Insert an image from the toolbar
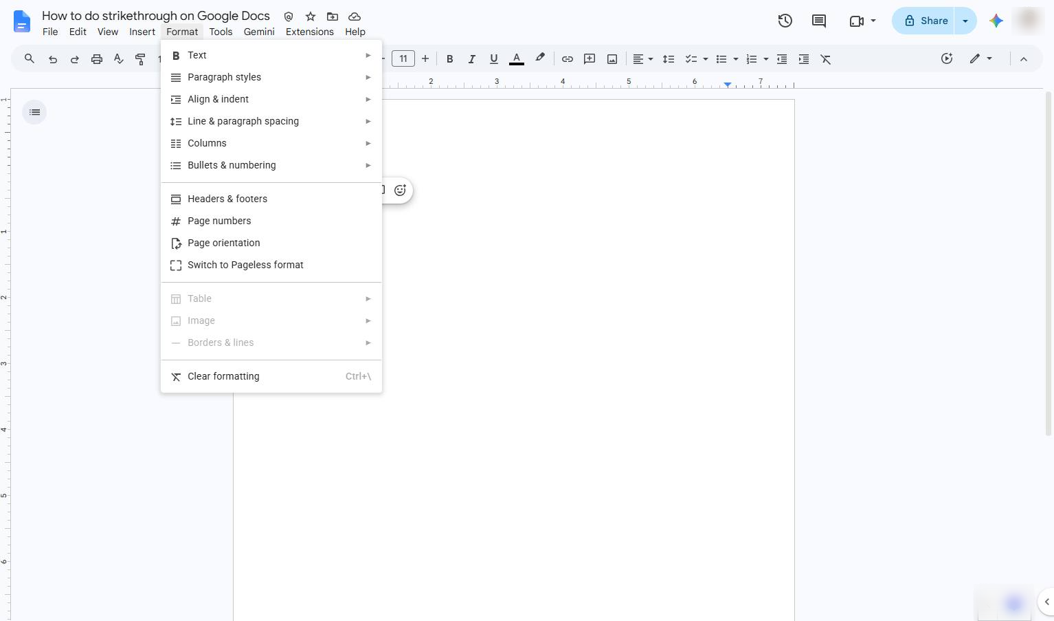 (x=612, y=59)
